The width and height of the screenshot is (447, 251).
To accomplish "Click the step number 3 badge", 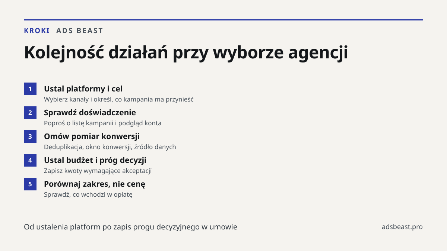I will click(x=30, y=136).
